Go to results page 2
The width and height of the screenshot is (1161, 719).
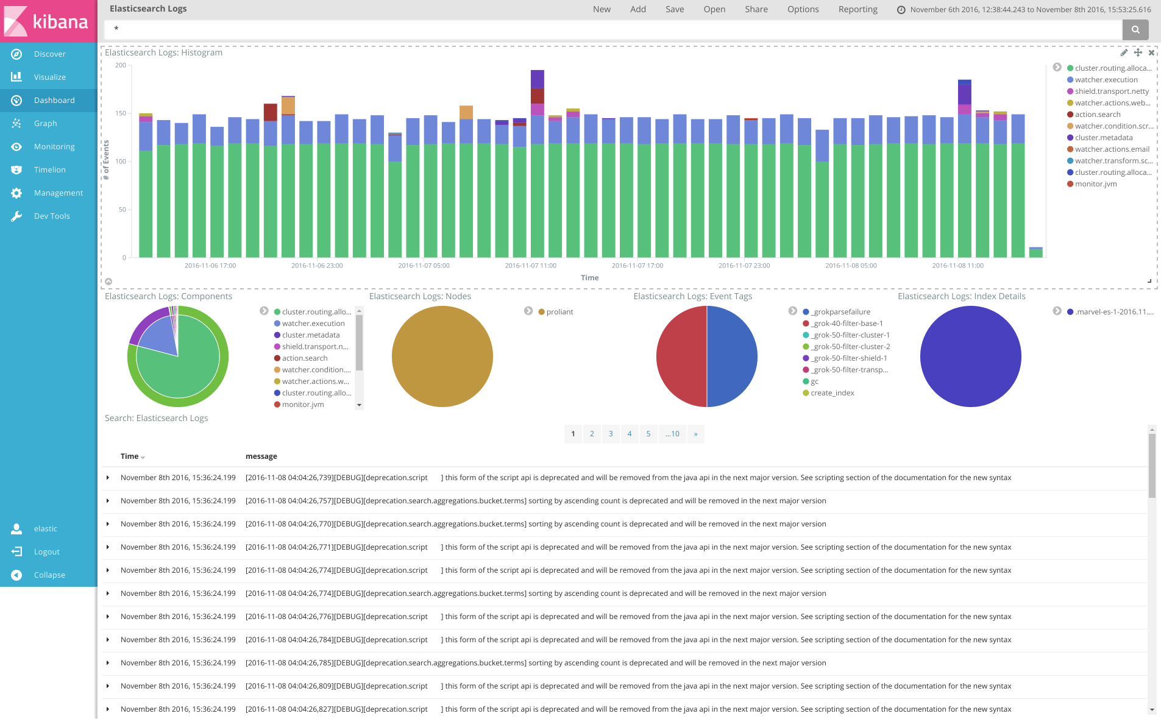click(592, 434)
